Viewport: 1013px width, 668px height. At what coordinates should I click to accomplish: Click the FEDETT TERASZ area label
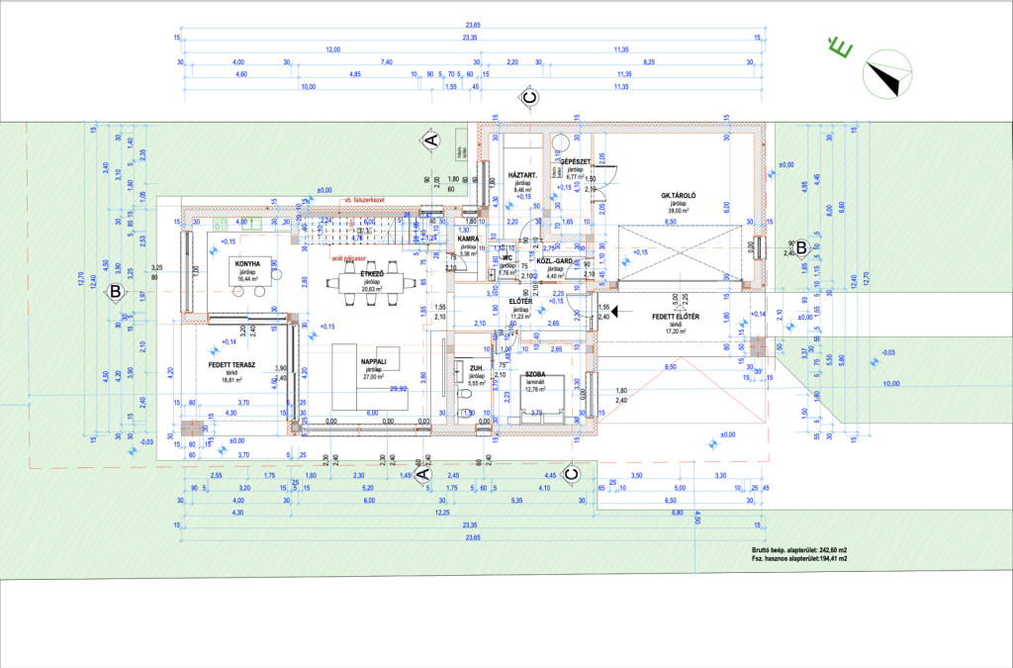[232, 365]
